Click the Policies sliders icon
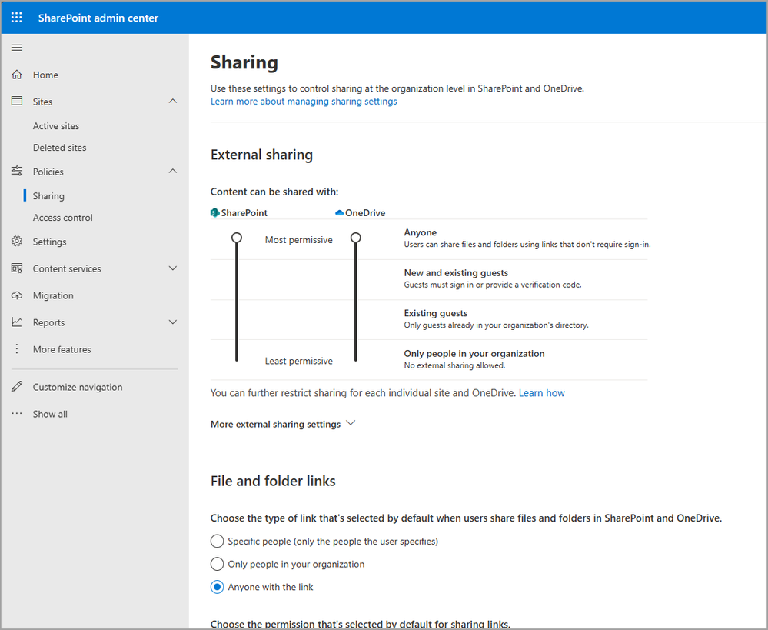This screenshot has width=768, height=630. tap(17, 171)
